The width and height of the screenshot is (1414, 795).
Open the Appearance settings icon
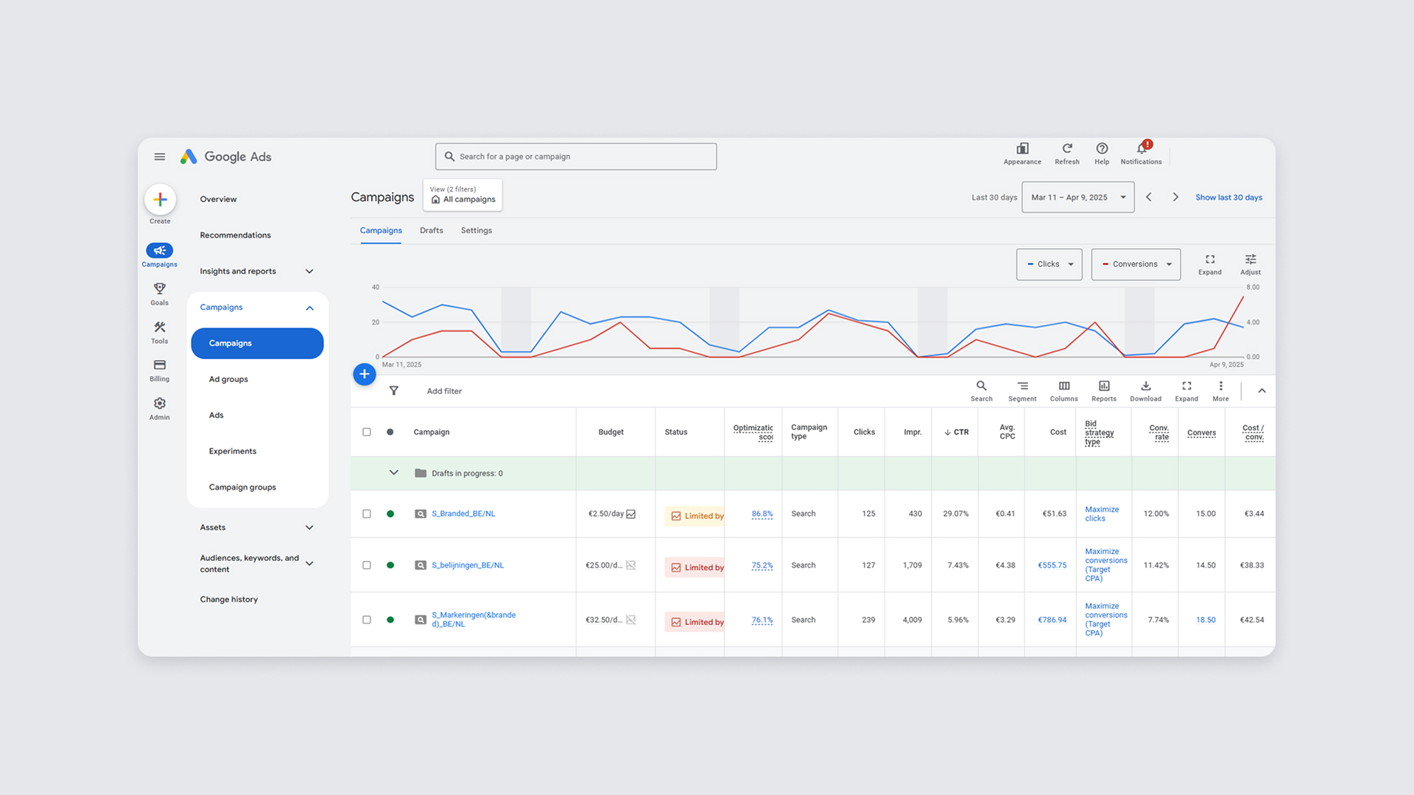click(x=1022, y=149)
